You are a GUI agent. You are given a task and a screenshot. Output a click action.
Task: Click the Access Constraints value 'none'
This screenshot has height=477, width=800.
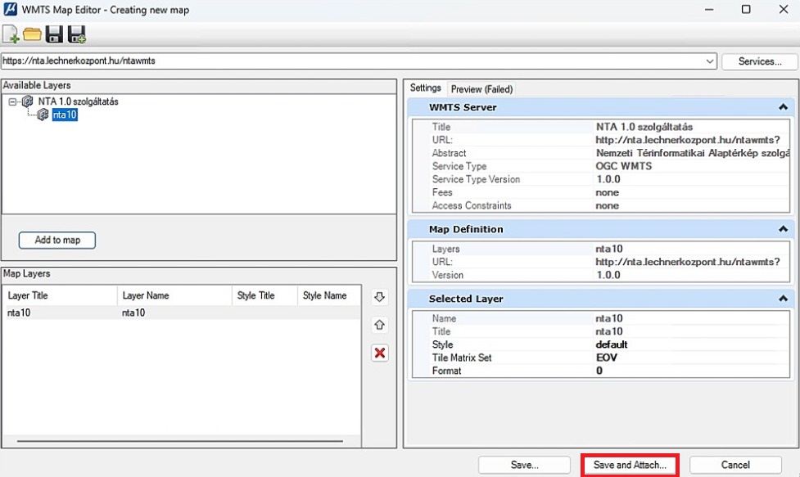[607, 206]
